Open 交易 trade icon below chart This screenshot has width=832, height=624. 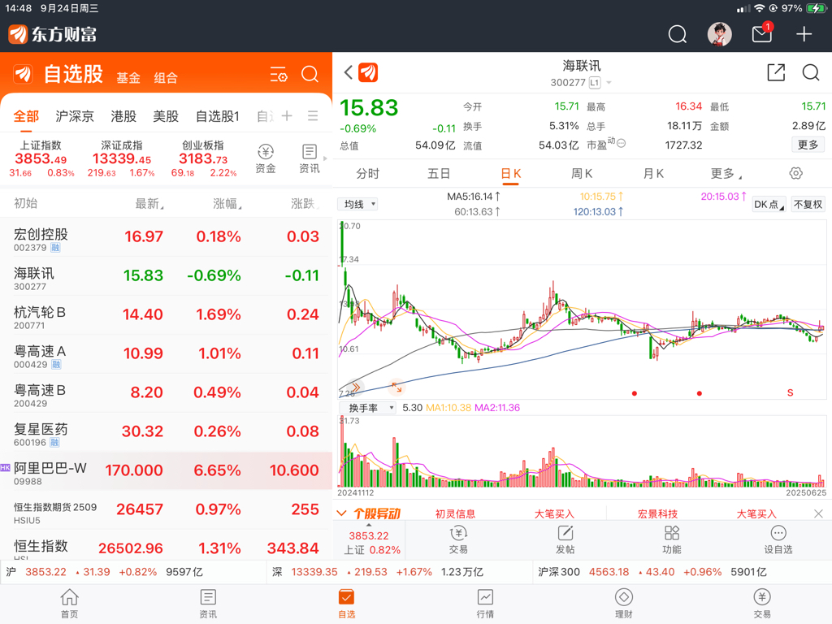point(458,539)
